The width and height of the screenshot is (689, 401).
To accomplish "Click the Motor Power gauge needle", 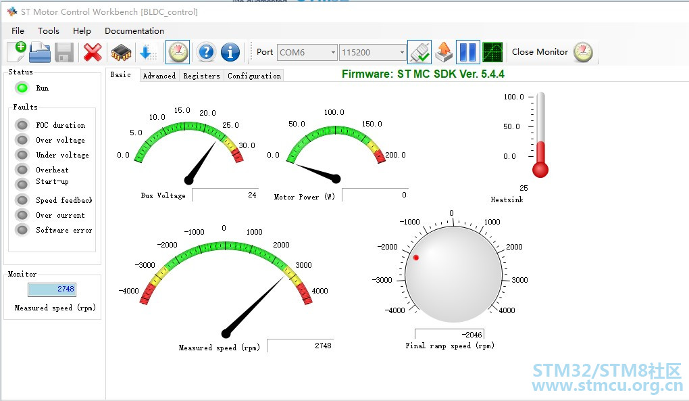I will pyautogui.click(x=317, y=172).
